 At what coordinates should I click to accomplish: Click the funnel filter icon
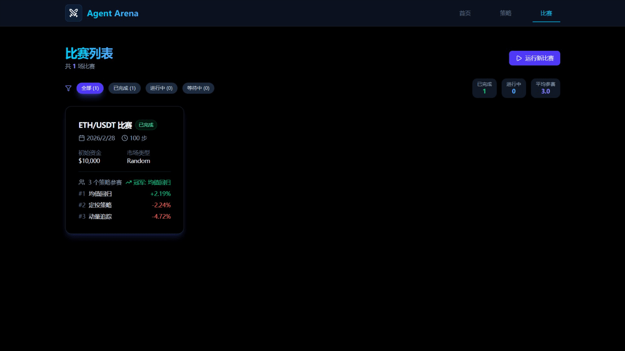point(68,88)
